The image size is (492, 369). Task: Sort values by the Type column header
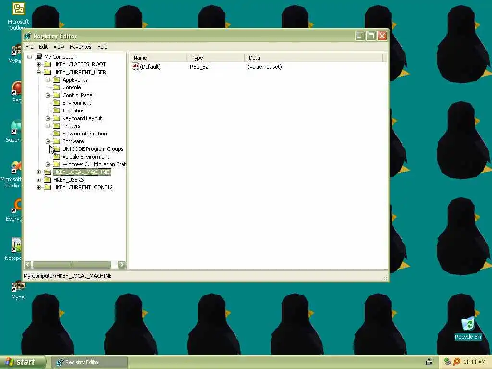(216, 58)
